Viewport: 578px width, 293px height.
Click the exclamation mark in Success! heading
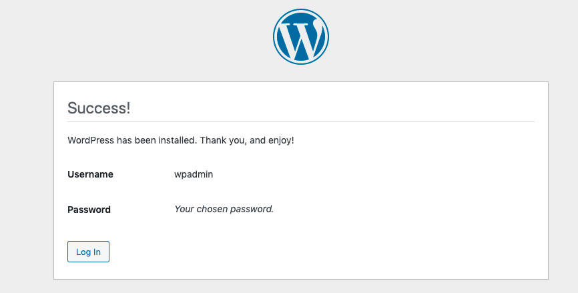pos(128,108)
